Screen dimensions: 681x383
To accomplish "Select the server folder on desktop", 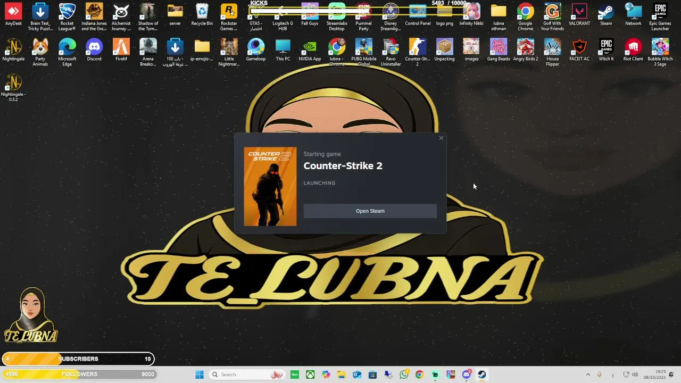I will [x=175, y=15].
